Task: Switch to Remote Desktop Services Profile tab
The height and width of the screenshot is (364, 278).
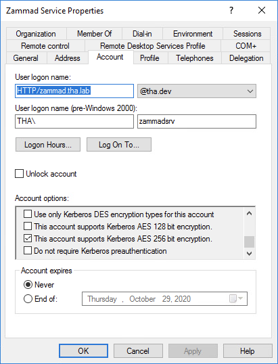Action: 153,46
